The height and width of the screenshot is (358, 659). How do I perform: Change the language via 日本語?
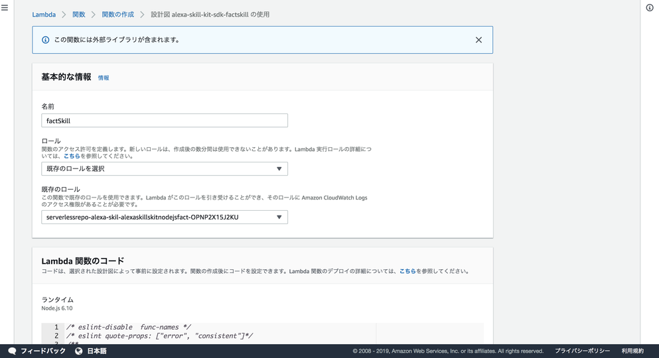(97, 351)
